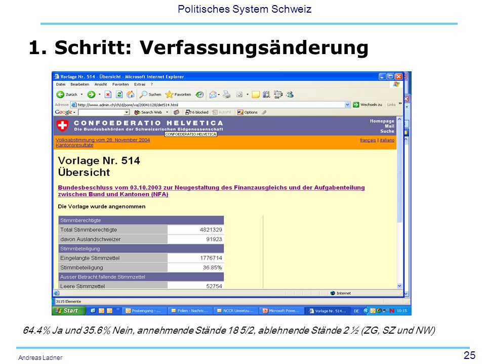Screen dimensions: 486x364
Task: Click the Mail link in the page header
Action: (x=390, y=126)
